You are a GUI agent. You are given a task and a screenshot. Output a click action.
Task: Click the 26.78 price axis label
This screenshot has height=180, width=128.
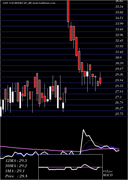click(x=119, y=103)
